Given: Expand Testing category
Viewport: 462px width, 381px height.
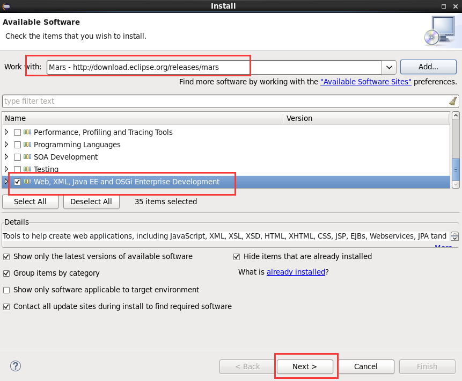Looking at the screenshot, I should pos(6,169).
